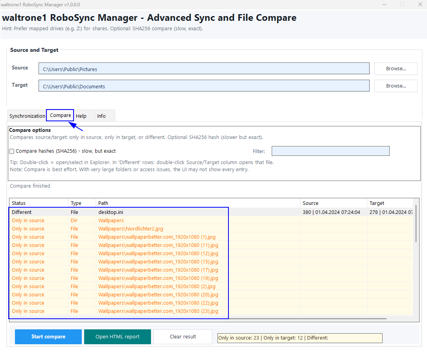Click into the Filter text field
Image resolution: width=427 pixels, height=358 pixels.
pos(330,151)
